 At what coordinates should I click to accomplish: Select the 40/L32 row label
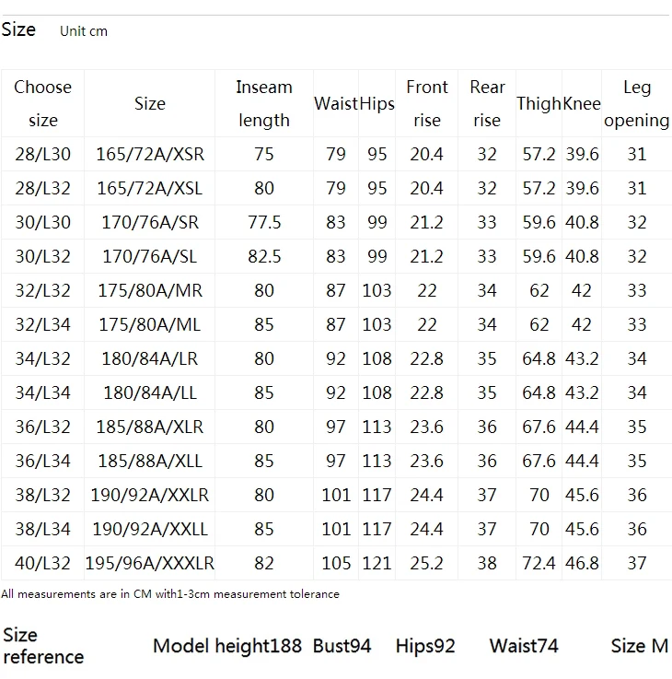coord(42,564)
